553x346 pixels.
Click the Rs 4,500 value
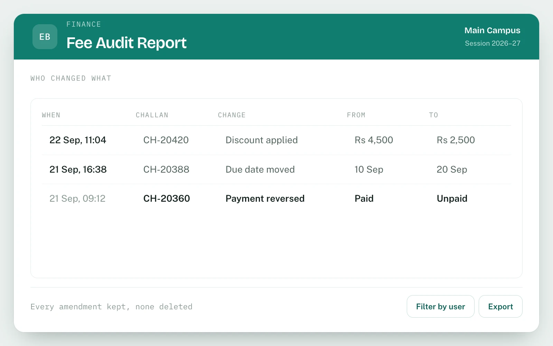click(374, 140)
